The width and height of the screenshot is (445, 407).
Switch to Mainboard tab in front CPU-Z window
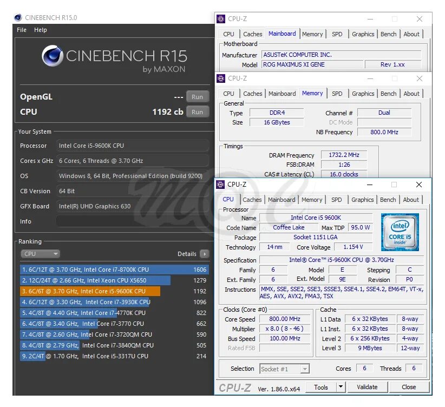282,200
